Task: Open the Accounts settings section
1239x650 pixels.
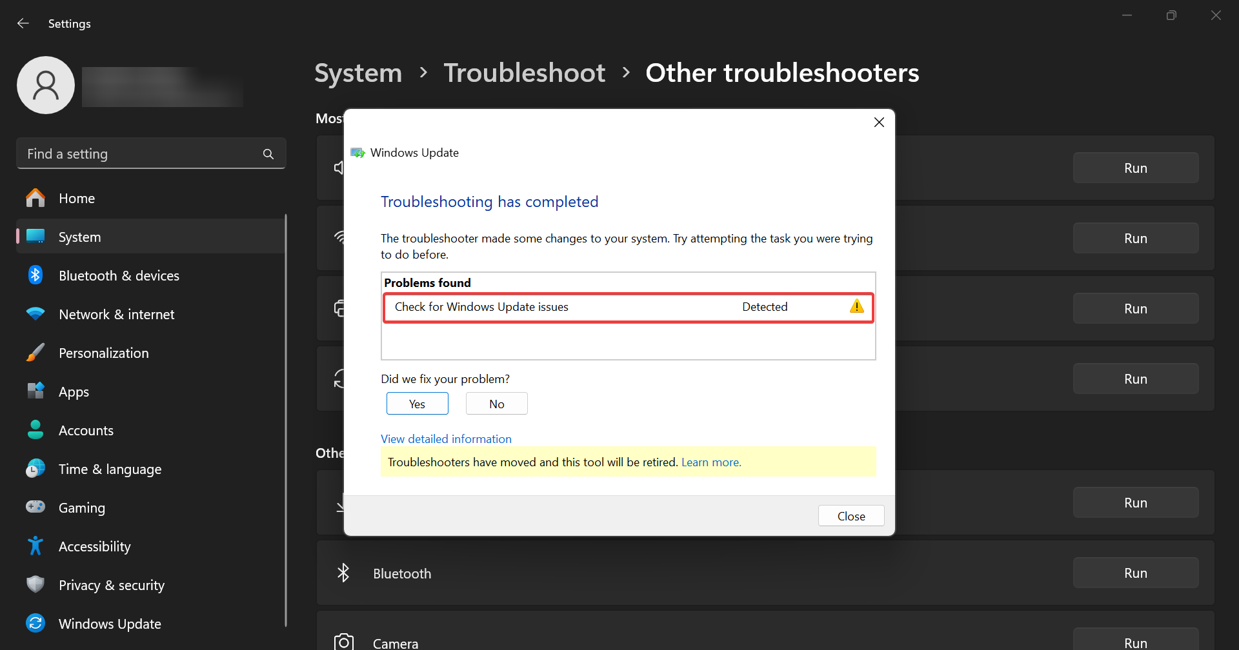Action: click(86, 430)
